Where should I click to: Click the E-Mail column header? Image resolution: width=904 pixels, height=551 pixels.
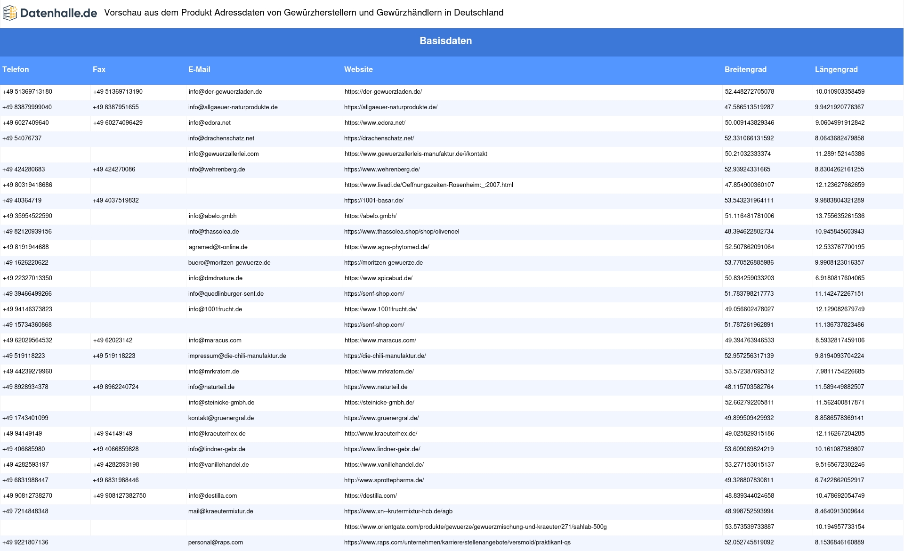pyautogui.click(x=199, y=70)
